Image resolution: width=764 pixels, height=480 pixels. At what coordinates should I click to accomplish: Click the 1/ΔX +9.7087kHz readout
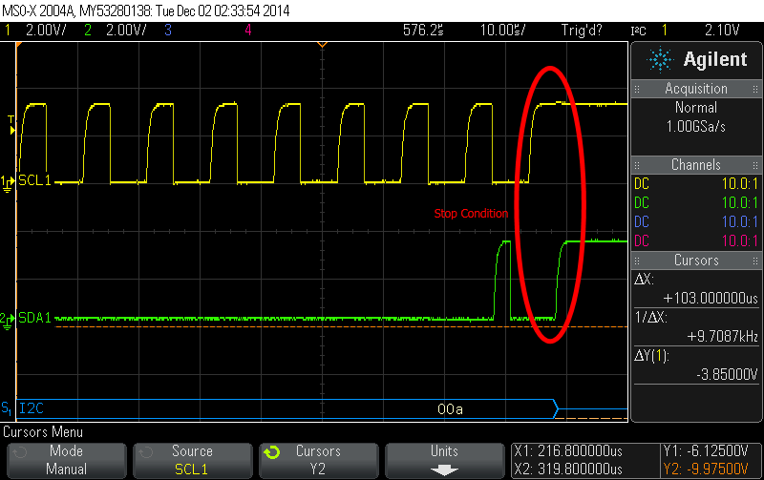(696, 326)
